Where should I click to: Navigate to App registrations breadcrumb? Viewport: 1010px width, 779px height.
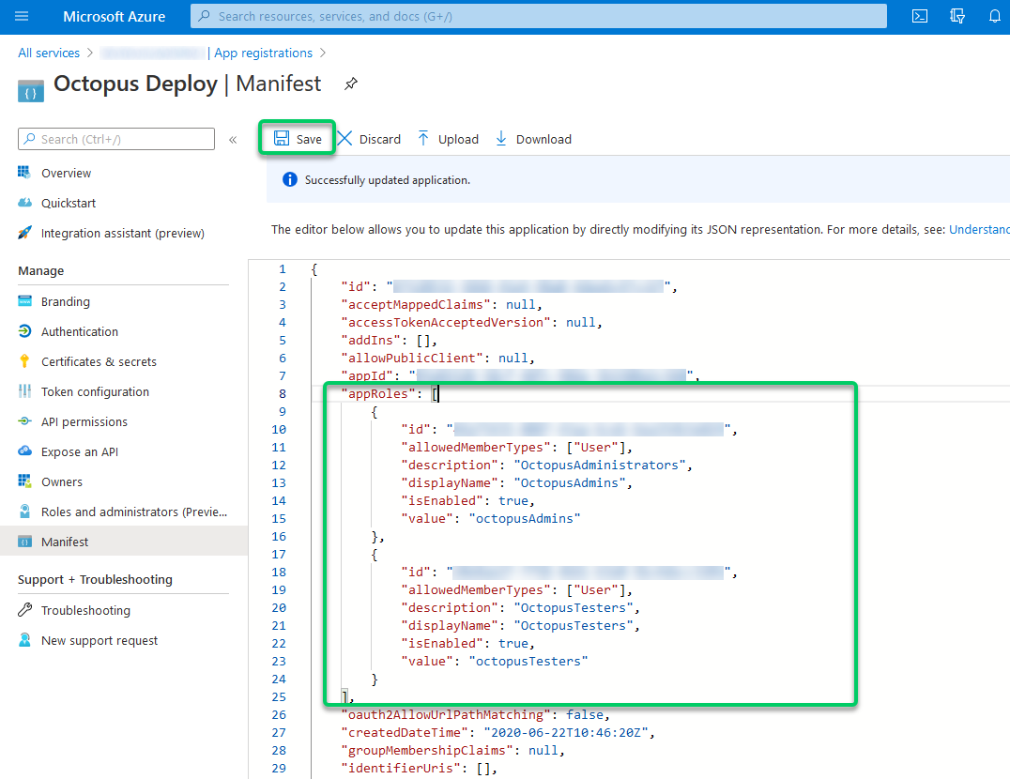[x=263, y=53]
